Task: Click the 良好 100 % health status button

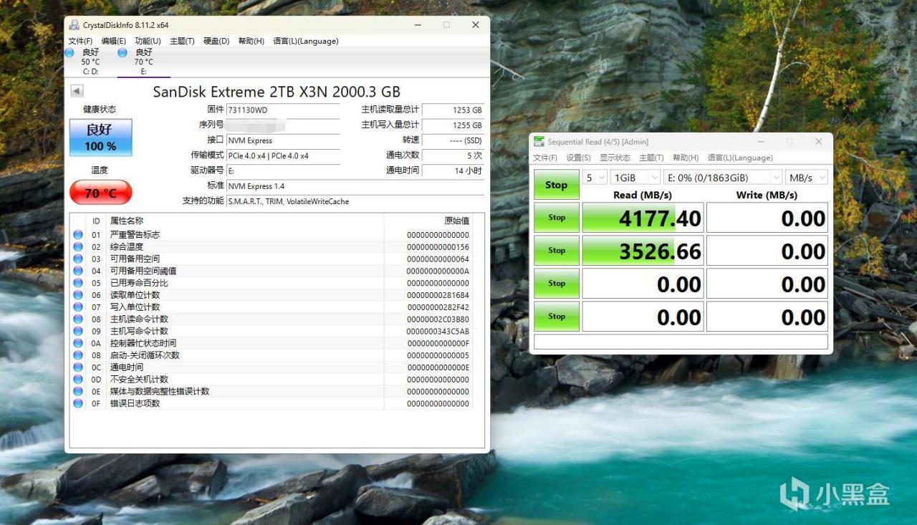Action: pos(100,138)
